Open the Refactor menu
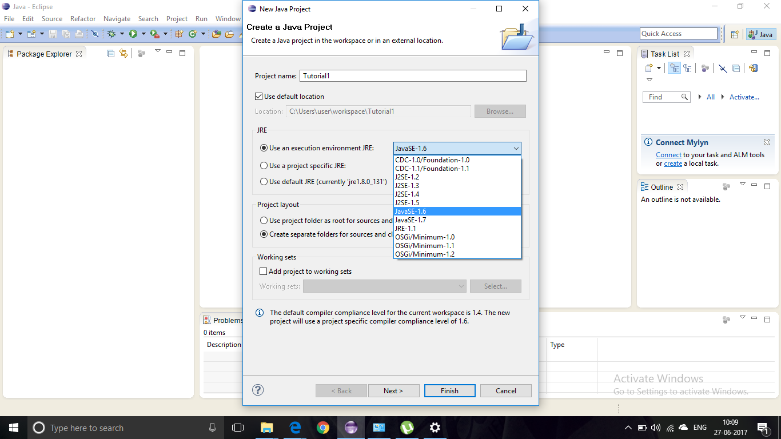This screenshot has width=781, height=439. click(83, 19)
